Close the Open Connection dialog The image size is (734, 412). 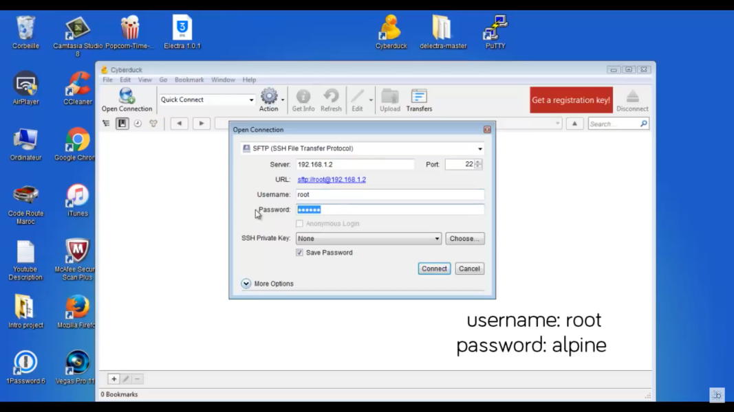pyautogui.click(x=487, y=129)
